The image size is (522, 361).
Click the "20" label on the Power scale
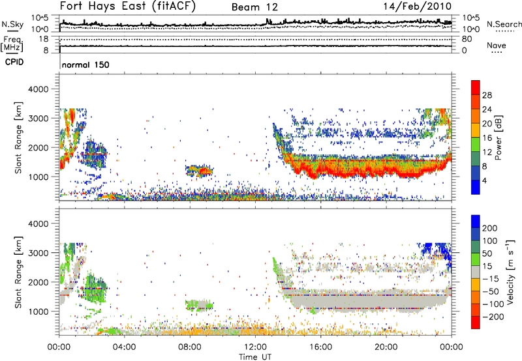pyautogui.click(x=487, y=124)
